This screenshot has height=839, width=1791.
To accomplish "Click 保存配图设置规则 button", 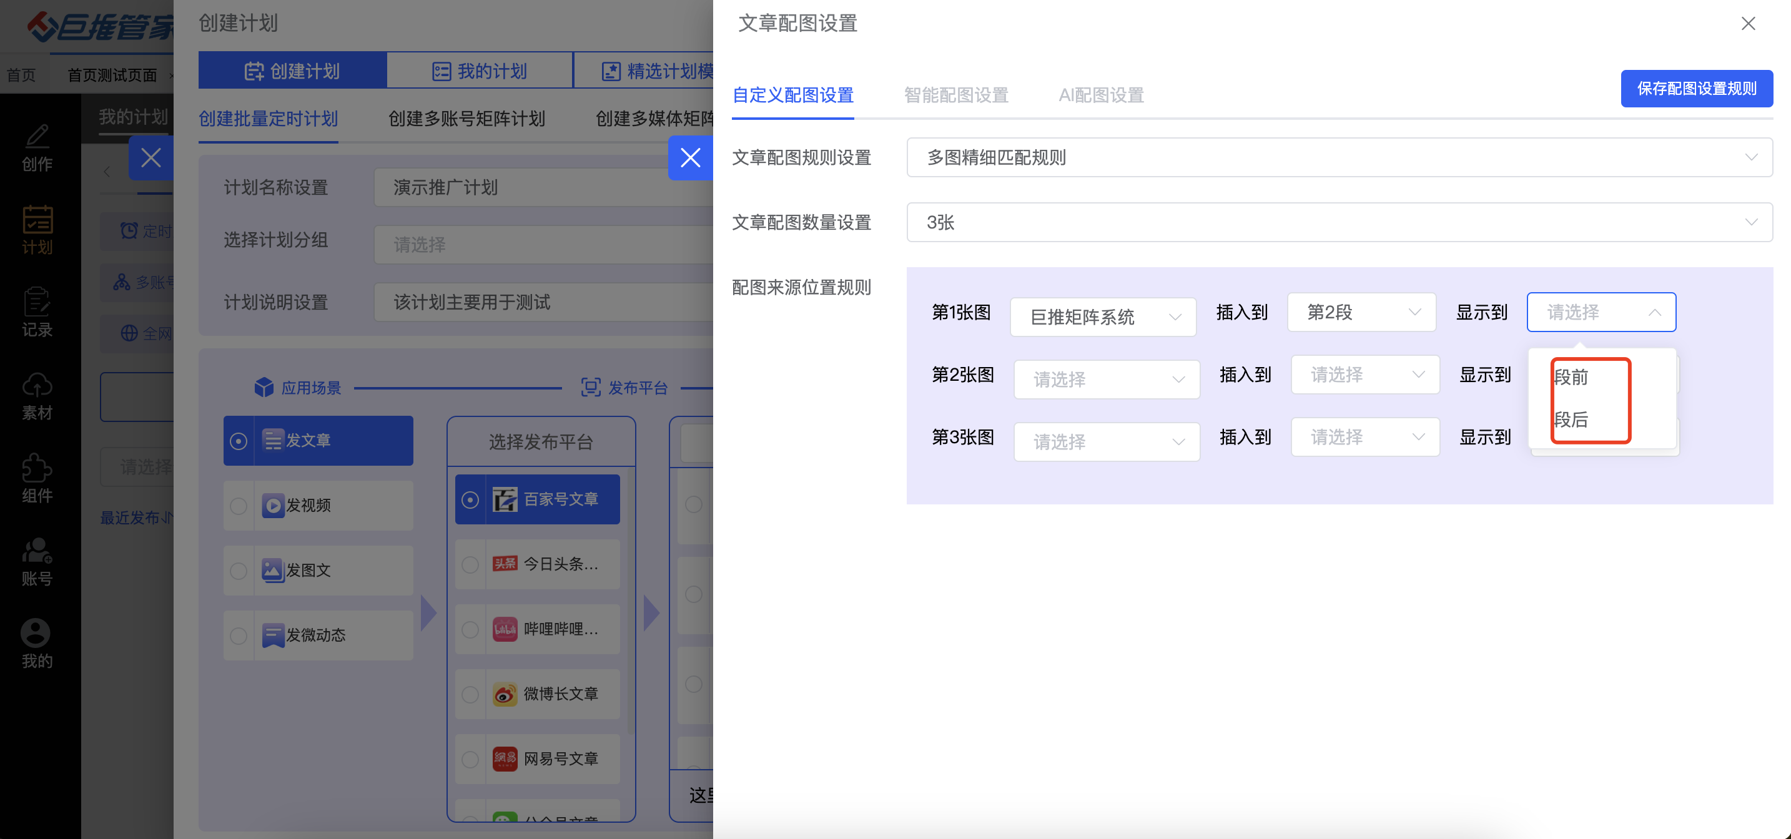I will tap(1695, 88).
